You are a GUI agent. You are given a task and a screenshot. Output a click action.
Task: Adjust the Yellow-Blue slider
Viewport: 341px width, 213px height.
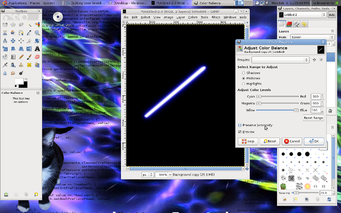[278, 110]
